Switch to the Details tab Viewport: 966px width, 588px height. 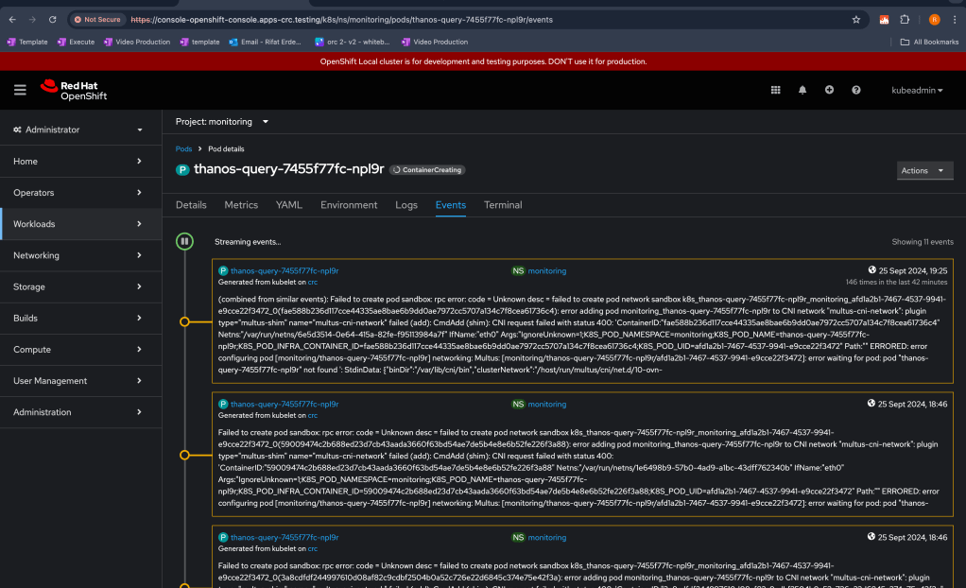pos(191,205)
